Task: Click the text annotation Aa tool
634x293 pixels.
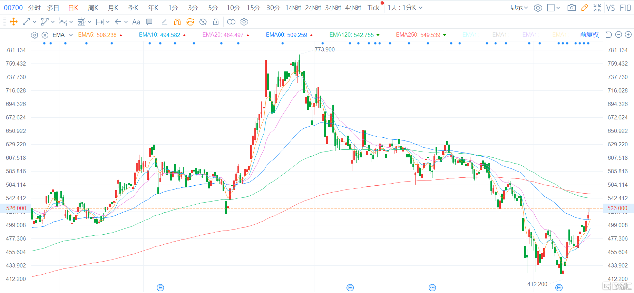Action: pos(136,22)
